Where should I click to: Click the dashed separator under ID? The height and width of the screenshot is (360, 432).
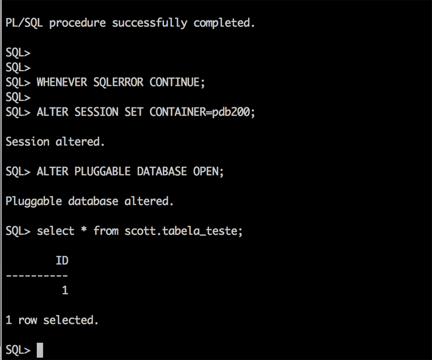pos(37,275)
